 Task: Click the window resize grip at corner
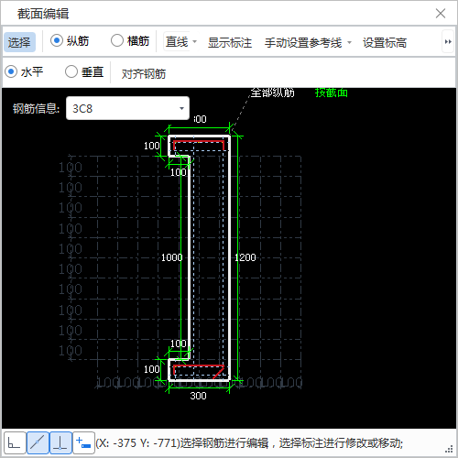(x=449, y=449)
